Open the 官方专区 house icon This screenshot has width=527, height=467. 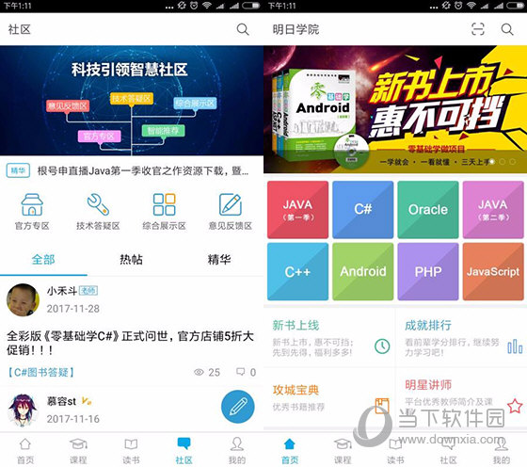pyautogui.click(x=32, y=204)
